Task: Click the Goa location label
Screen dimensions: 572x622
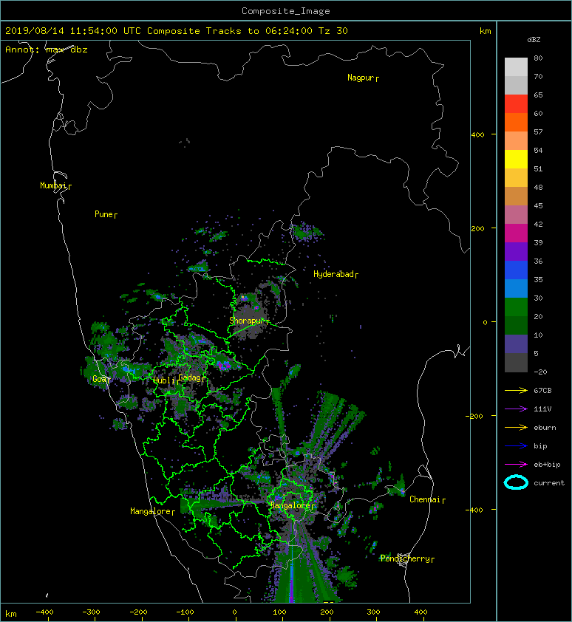Action: pos(99,379)
